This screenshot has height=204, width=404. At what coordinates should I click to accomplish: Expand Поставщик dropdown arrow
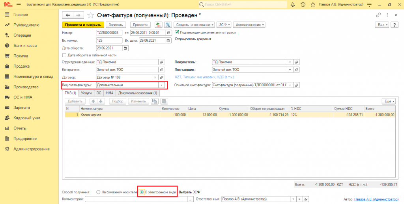290,70
